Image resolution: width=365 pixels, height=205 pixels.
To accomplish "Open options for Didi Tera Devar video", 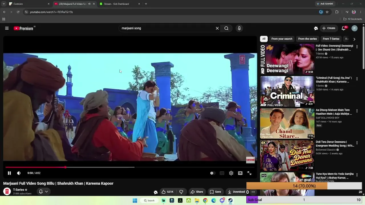I will (357, 143).
